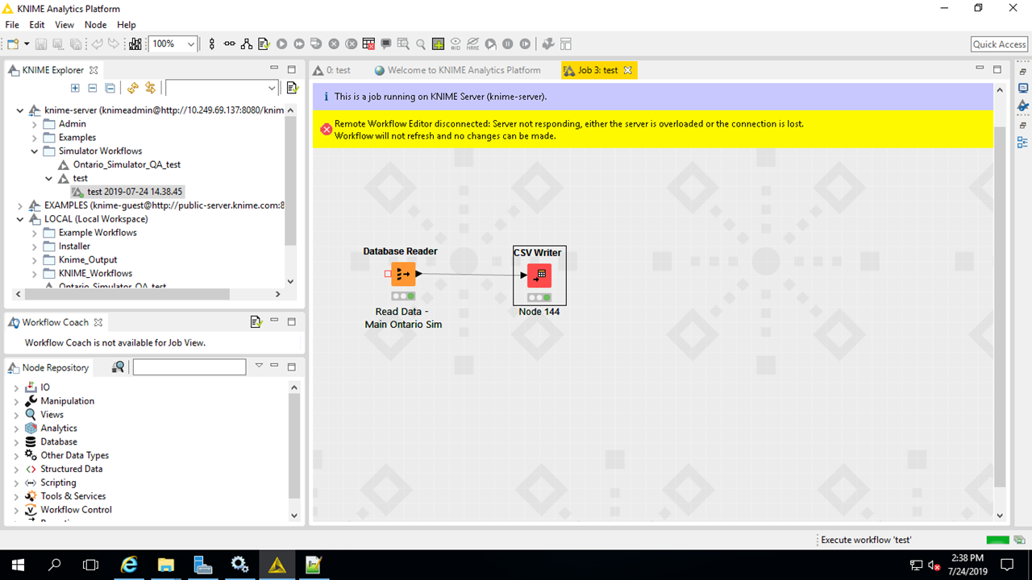The width and height of the screenshot is (1032, 580).
Task: Click the green add annotation icon
Action: click(x=438, y=44)
